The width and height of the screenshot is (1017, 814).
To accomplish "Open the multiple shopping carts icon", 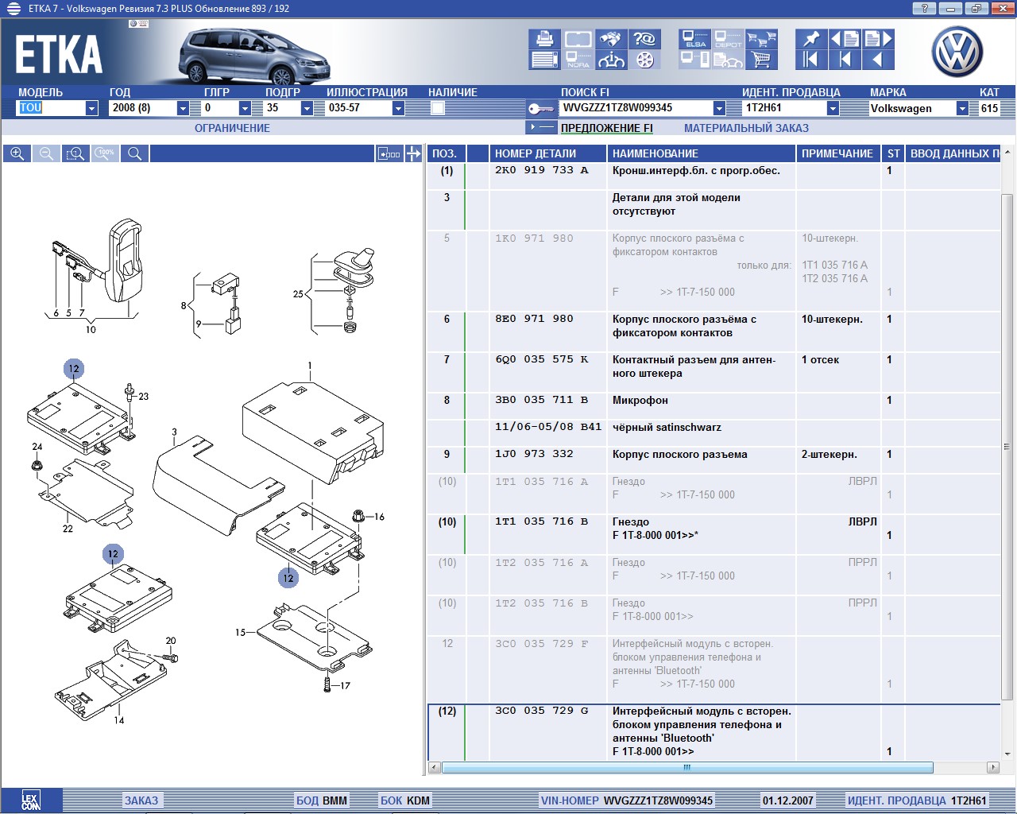I will pyautogui.click(x=761, y=39).
